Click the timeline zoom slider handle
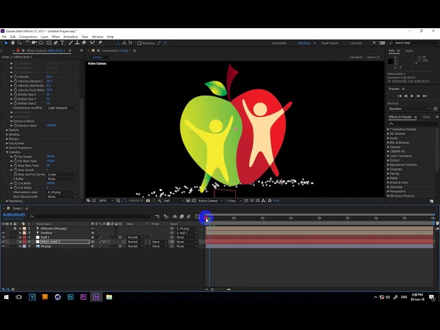This screenshot has height=330, width=440. (212, 289)
